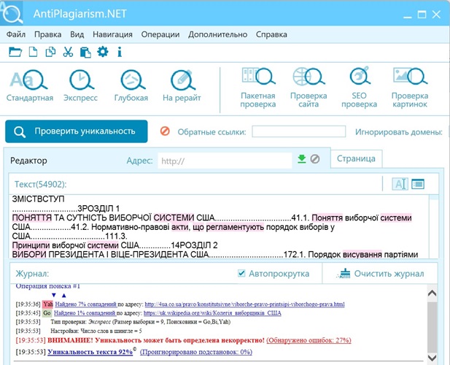
Task: Open Пакетная проверка tool
Action: pyautogui.click(x=258, y=88)
